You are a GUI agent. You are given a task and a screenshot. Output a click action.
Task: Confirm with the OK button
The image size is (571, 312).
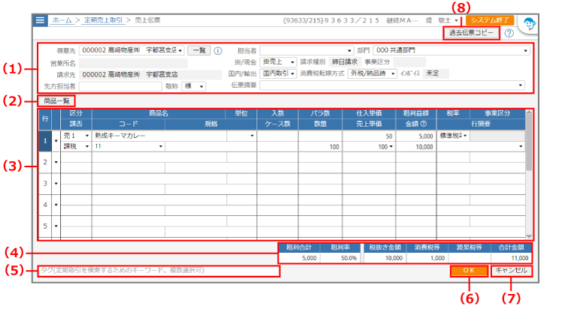[469, 271]
